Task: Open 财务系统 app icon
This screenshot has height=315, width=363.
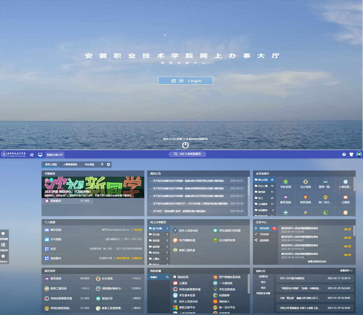Action: click(x=305, y=199)
